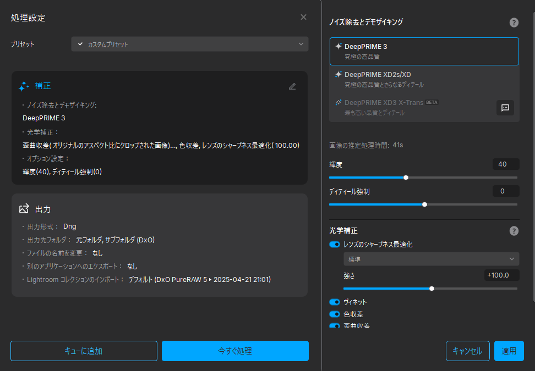
Task: Click the 今すぐ処理 button
Action: [x=235, y=351]
